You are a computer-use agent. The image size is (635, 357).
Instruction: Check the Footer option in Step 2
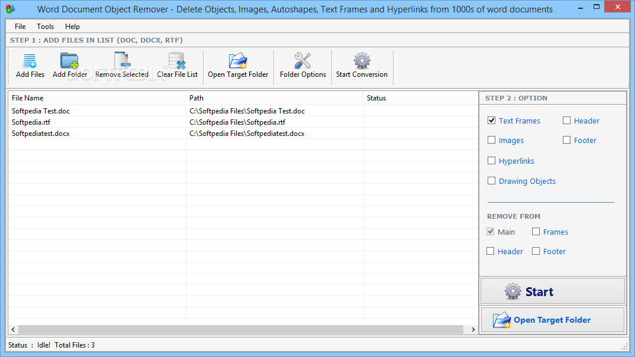566,140
